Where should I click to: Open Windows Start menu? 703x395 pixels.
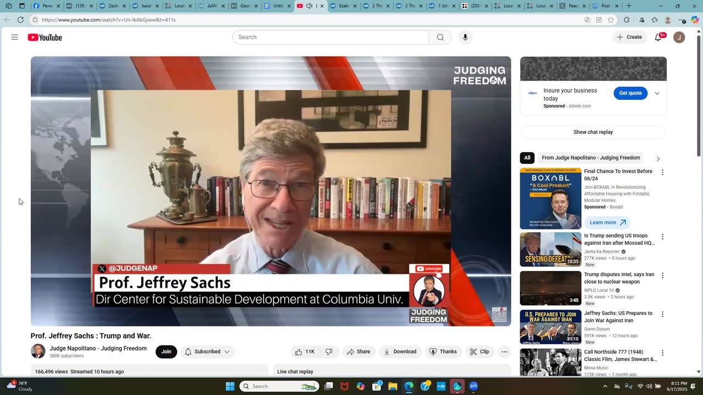tap(230, 386)
